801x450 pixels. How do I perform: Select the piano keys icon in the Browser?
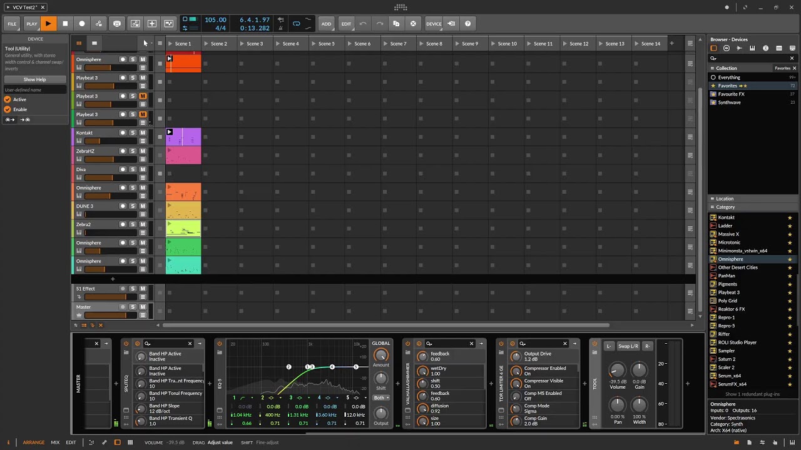tap(752, 48)
